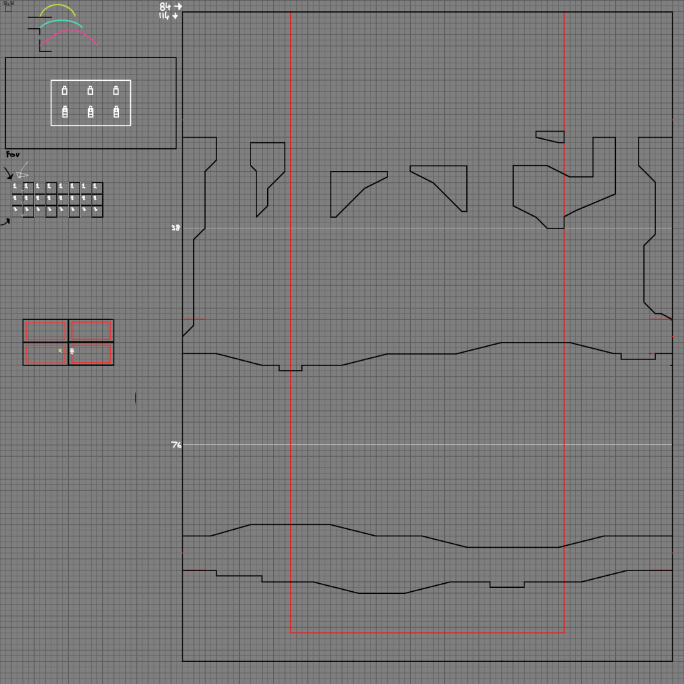Click the 114 height arrow label

(168, 15)
